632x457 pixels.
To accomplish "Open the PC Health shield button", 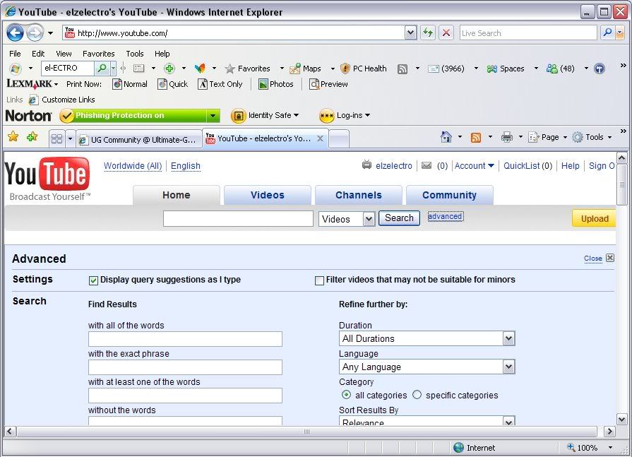I will (364, 69).
